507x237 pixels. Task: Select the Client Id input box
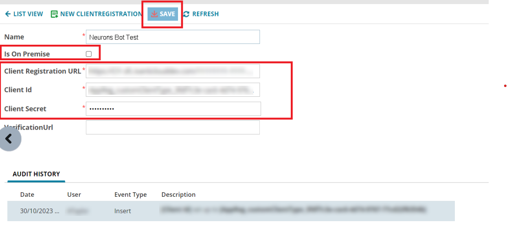click(x=173, y=90)
